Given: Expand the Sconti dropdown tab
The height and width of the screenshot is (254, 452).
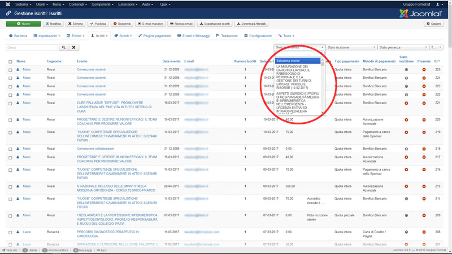Looking at the screenshot, I should [123, 35].
